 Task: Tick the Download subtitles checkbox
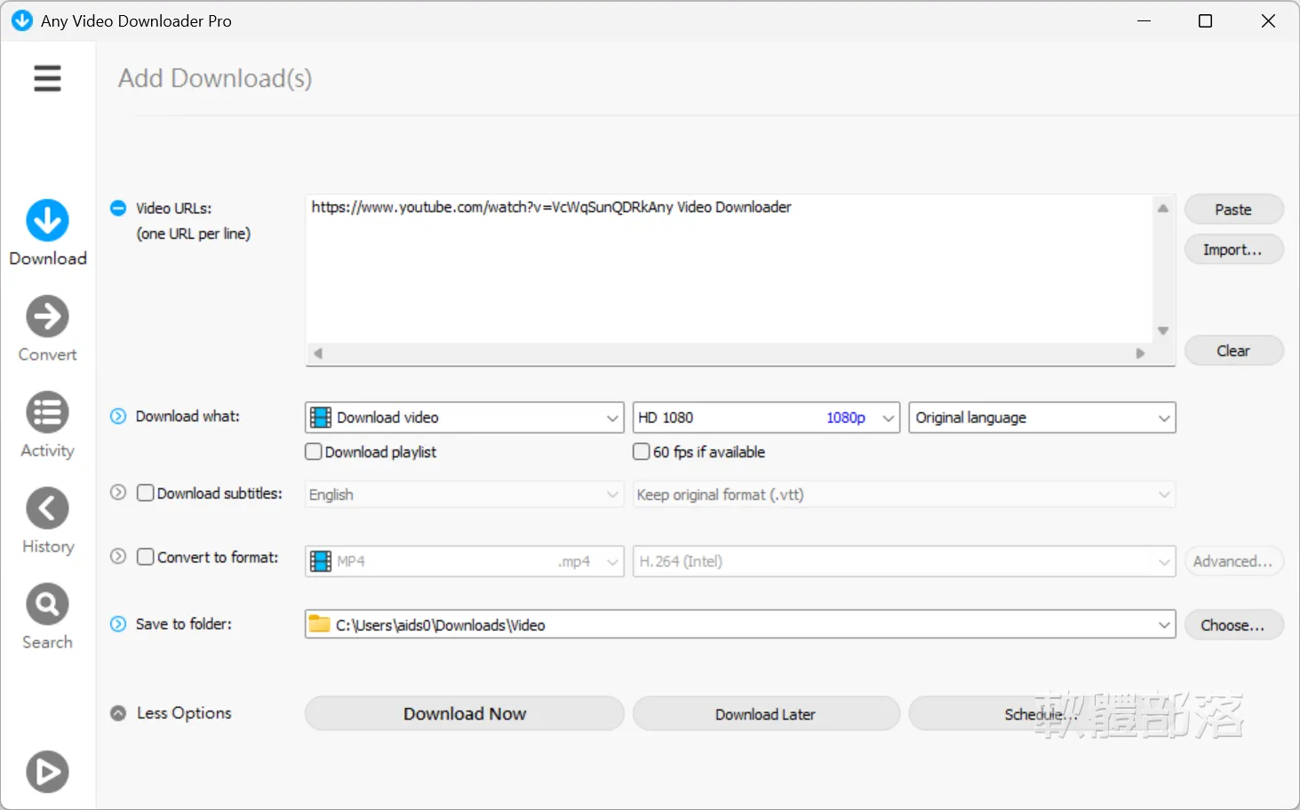146,492
